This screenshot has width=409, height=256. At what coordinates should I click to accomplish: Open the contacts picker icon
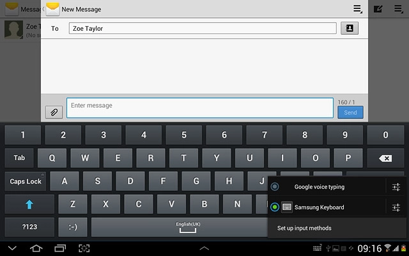tap(350, 28)
